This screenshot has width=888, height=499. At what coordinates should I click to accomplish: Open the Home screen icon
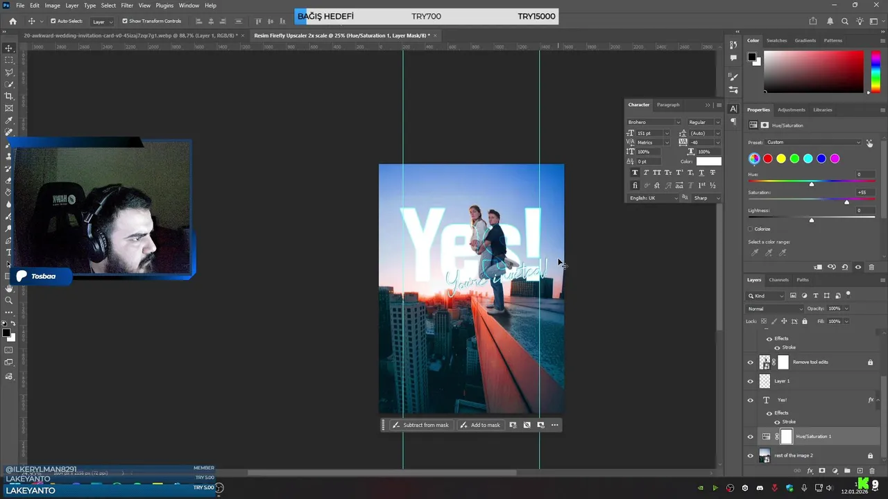pyautogui.click(x=12, y=21)
